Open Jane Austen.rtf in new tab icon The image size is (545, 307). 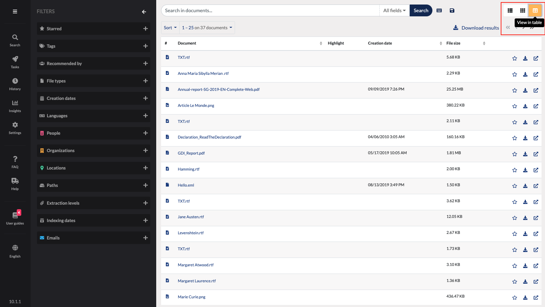pos(536,218)
